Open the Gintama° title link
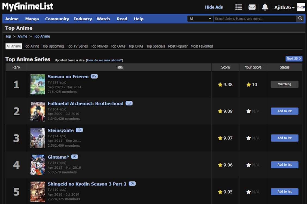The image size is (307, 204). pos(58,157)
